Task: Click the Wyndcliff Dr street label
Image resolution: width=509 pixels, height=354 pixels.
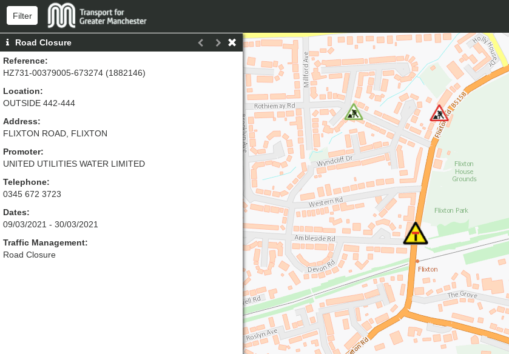Action: point(334,163)
